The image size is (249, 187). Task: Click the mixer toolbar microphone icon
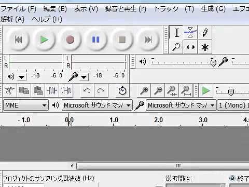223,62
